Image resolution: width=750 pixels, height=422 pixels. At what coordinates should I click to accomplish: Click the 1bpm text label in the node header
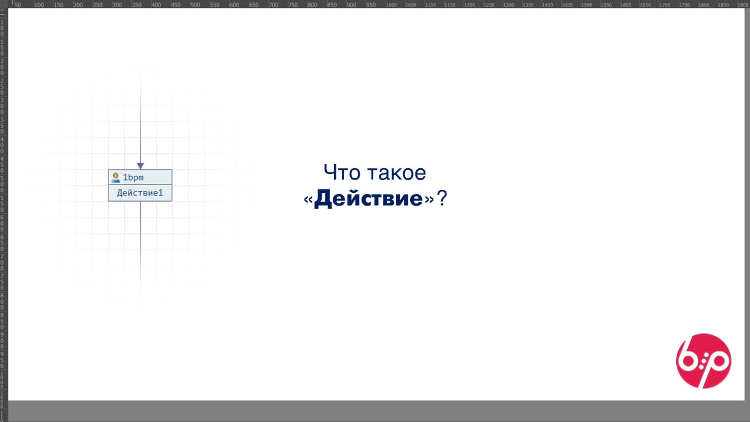(x=133, y=177)
